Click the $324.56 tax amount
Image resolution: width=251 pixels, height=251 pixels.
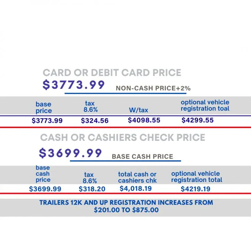coord(94,121)
